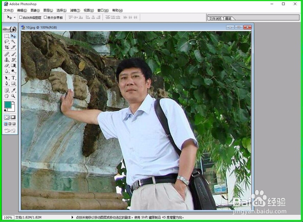Select the Blur tool
The height and width of the screenshot is (222, 303).
pos(7,71)
